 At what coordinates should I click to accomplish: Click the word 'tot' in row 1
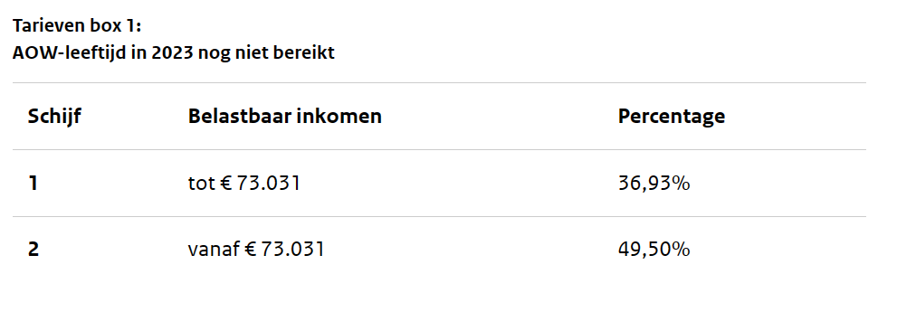(202, 184)
